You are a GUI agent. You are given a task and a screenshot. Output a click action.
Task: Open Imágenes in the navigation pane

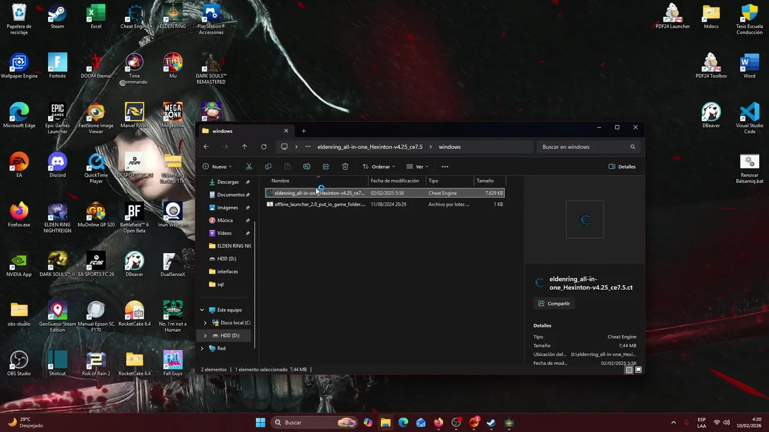[x=228, y=208]
